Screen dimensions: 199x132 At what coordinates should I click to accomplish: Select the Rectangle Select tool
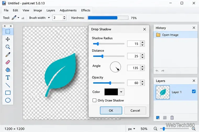(x=8, y=31)
